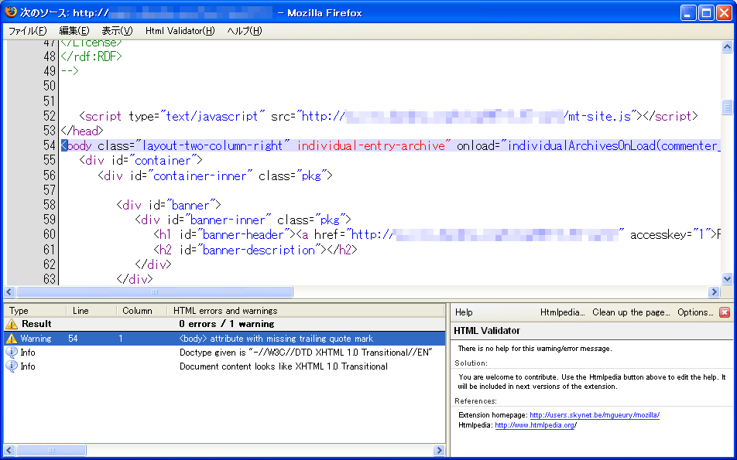Click the results list horizontal scrollbar thumb

[x=51, y=450]
